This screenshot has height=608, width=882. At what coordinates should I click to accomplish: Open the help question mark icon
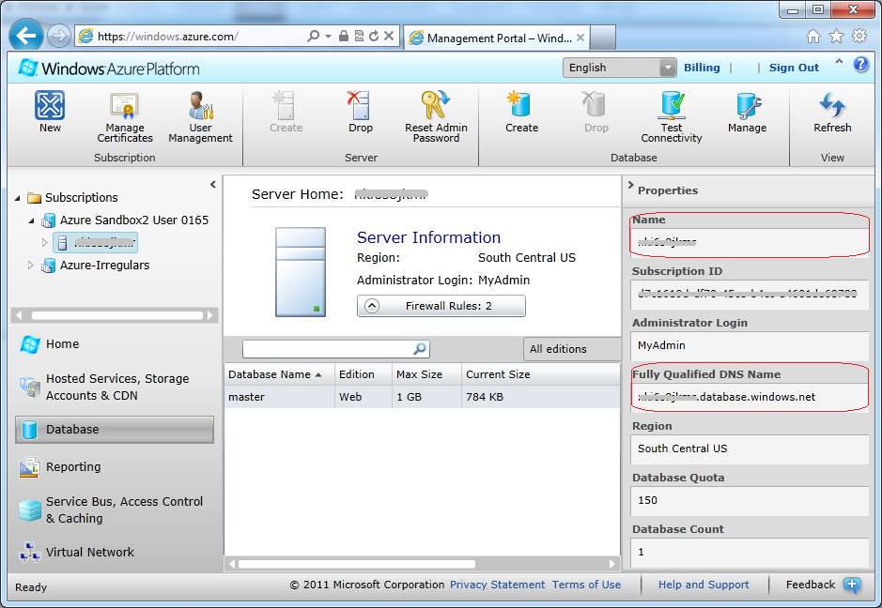click(x=860, y=64)
